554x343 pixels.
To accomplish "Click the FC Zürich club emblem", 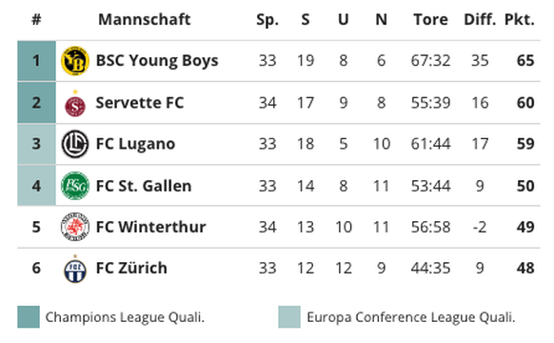I will tap(75, 269).
